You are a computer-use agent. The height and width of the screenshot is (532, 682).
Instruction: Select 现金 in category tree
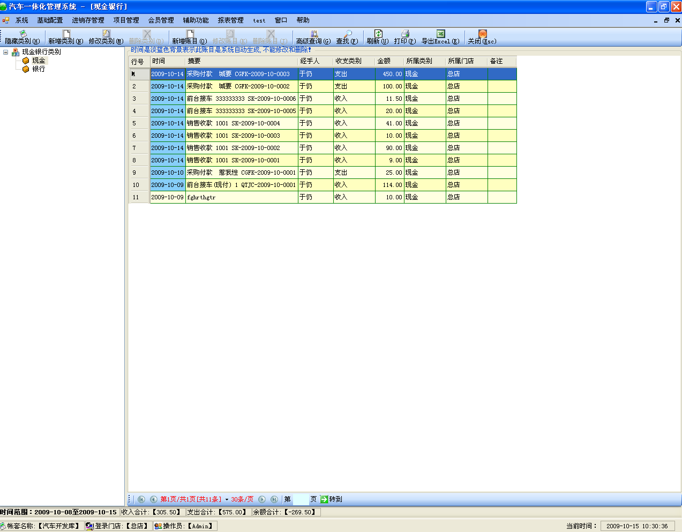point(39,61)
